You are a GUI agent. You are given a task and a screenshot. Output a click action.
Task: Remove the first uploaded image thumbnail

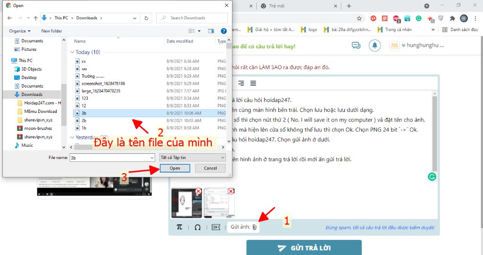(199, 191)
